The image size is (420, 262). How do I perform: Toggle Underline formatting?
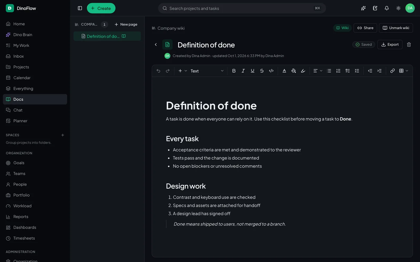point(253,71)
